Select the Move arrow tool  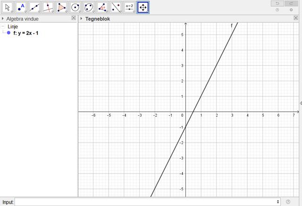coord(8,8)
